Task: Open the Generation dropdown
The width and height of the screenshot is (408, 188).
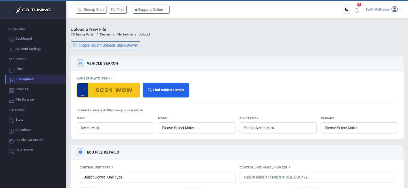Action: 278,128
